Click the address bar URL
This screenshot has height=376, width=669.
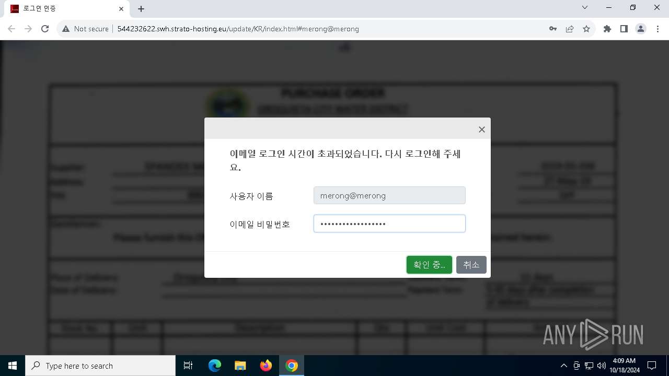pyautogui.click(x=238, y=29)
